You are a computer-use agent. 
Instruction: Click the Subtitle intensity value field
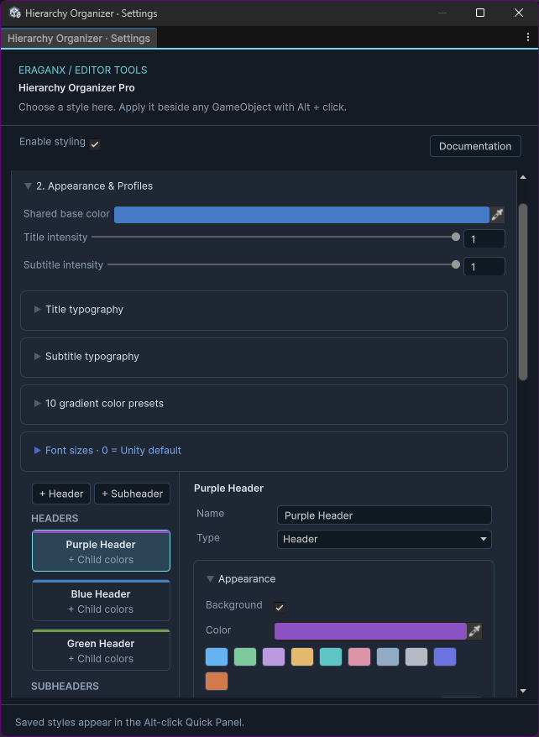tap(484, 266)
